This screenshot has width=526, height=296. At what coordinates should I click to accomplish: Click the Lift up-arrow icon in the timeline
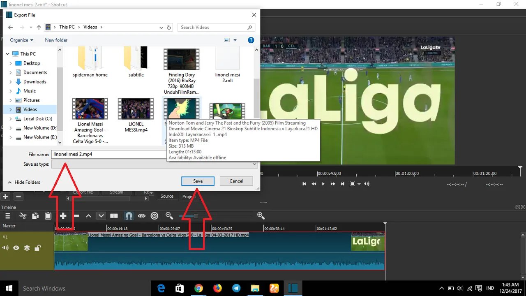[88, 216]
